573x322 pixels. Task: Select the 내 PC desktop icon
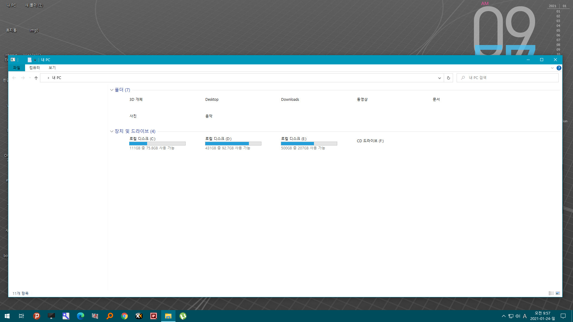click(x=11, y=5)
